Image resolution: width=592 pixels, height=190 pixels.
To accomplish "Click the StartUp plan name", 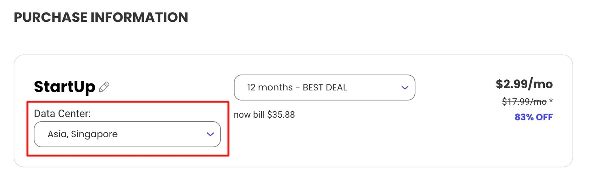I will pos(64,87).
